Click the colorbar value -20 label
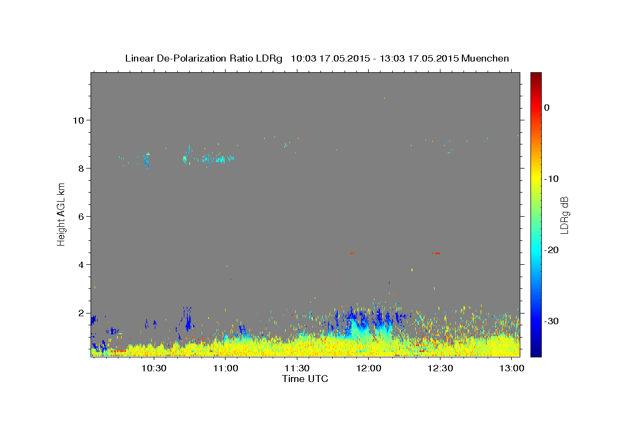 click(x=552, y=250)
